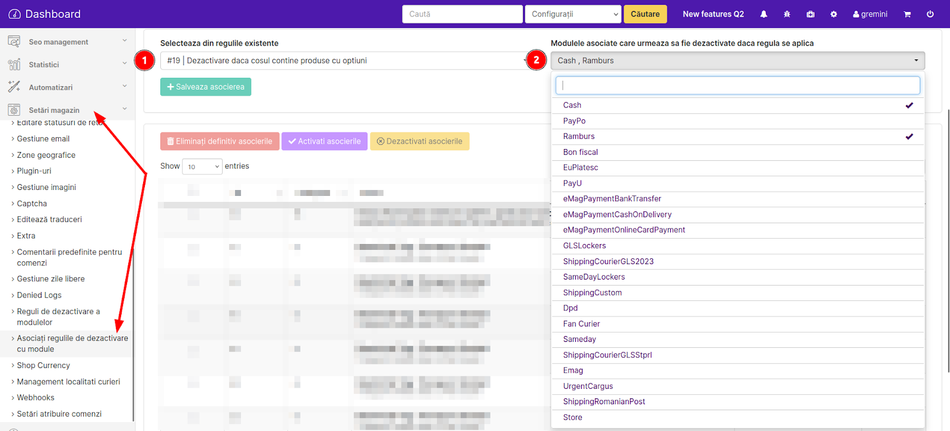This screenshot has width=950, height=431.
Task: Open the notifications bell icon
Action: point(764,14)
